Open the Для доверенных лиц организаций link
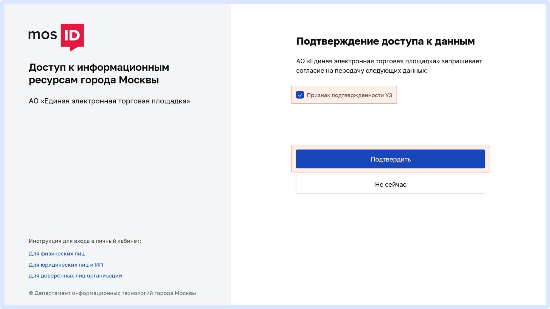The width and height of the screenshot is (550, 309). (x=75, y=276)
